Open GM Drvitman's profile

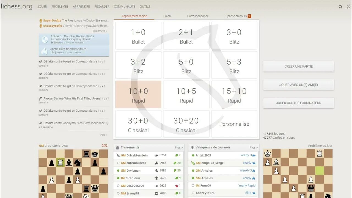coord(131,170)
